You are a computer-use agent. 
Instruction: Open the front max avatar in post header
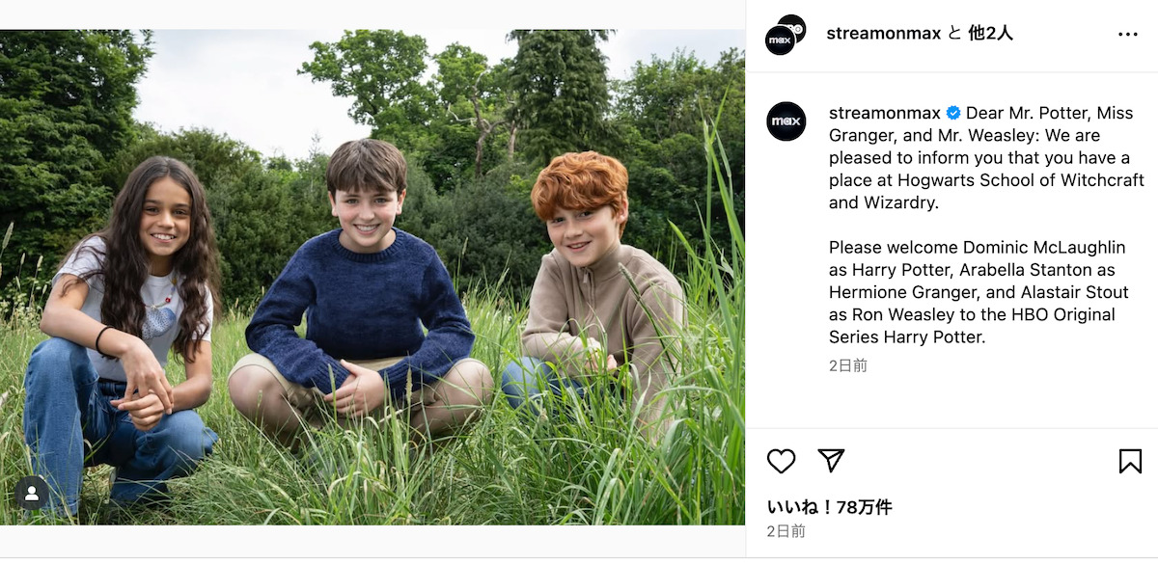tap(780, 40)
